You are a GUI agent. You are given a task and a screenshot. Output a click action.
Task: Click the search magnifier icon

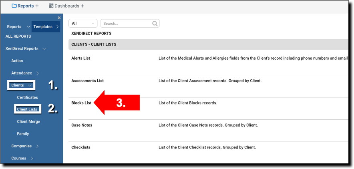pos(155,24)
